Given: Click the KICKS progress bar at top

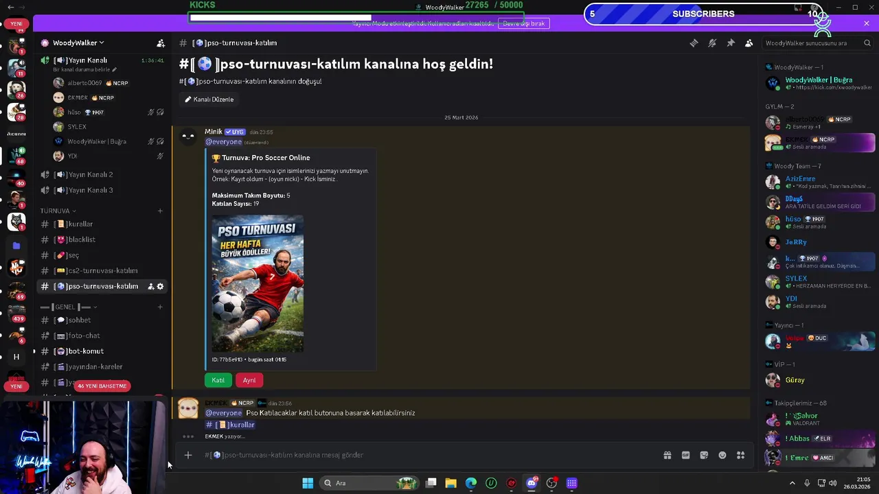Looking at the screenshot, I should [356, 18].
